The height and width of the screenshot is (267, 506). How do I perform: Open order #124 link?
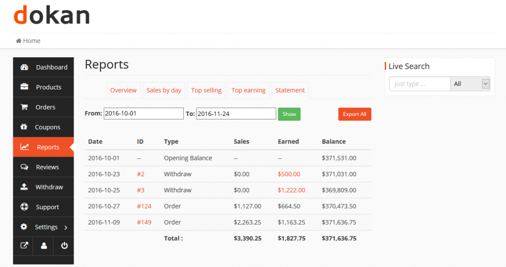point(144,206)
